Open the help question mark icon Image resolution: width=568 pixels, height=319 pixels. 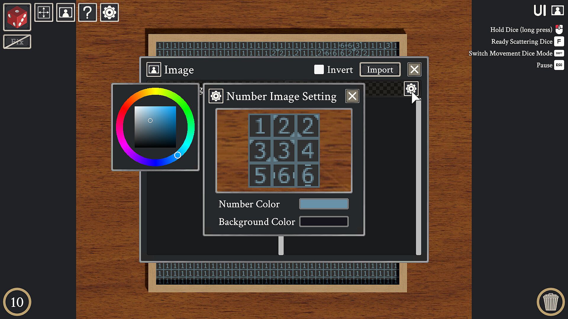pos(87,12)
